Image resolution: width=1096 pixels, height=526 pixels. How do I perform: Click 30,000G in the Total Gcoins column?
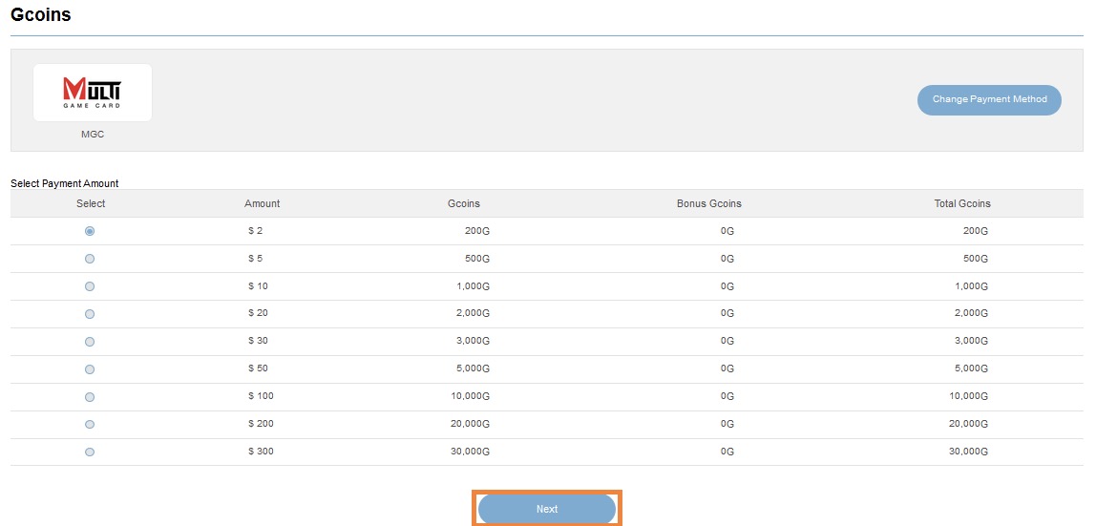tap(969, 452)
